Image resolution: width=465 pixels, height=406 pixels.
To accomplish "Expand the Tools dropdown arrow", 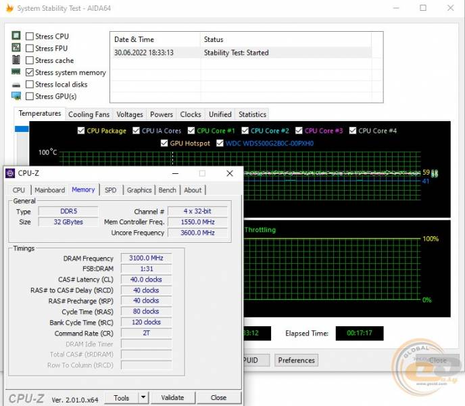I will coord(143,398).
